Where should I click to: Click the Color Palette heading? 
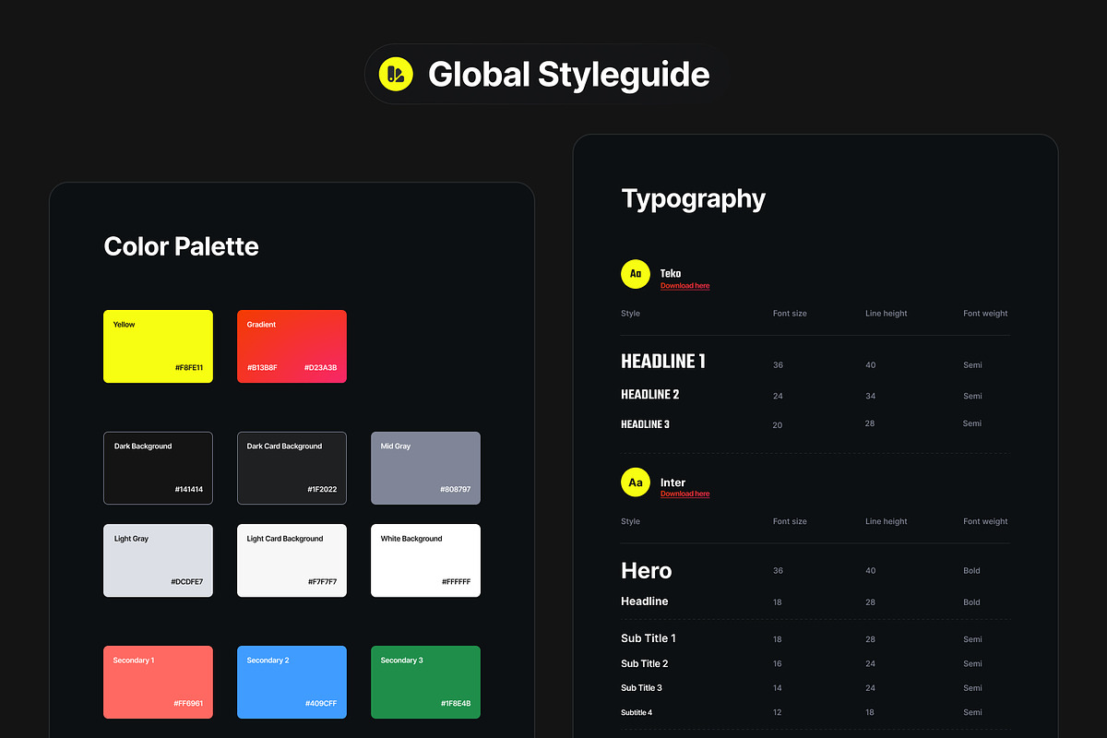click(x=182, y=246)
